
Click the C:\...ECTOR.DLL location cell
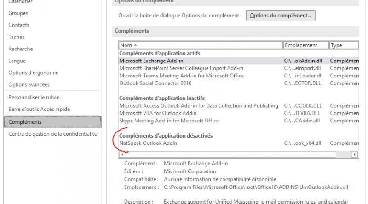pyautogui.click(x=303, y=83)
